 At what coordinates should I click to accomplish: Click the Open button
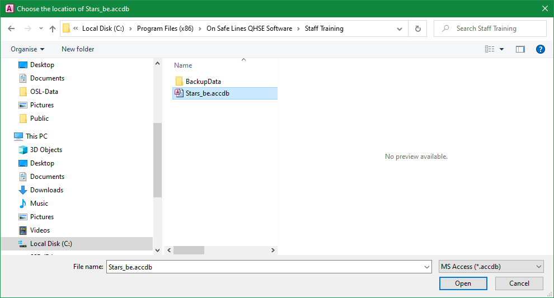pyautogui.click(x=463, y=283)
